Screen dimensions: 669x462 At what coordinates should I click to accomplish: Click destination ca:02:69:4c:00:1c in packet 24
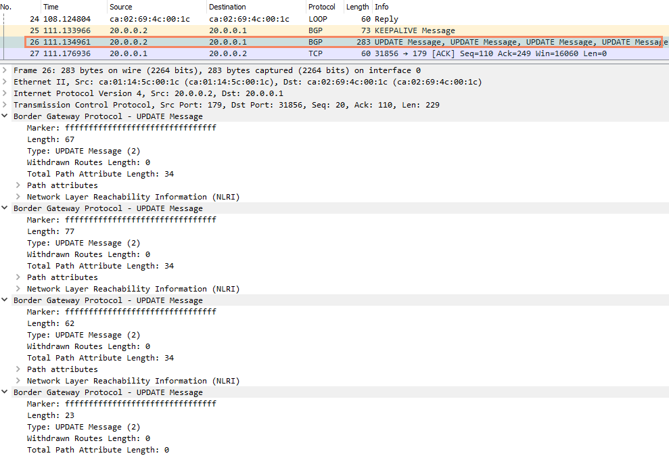click(x=249, y=19)
